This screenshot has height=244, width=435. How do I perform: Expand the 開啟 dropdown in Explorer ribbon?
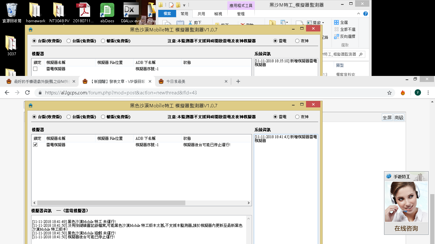coord(323,23)
